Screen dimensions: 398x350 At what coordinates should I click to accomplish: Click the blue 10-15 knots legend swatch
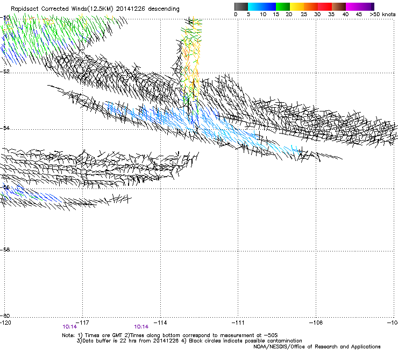269,6
